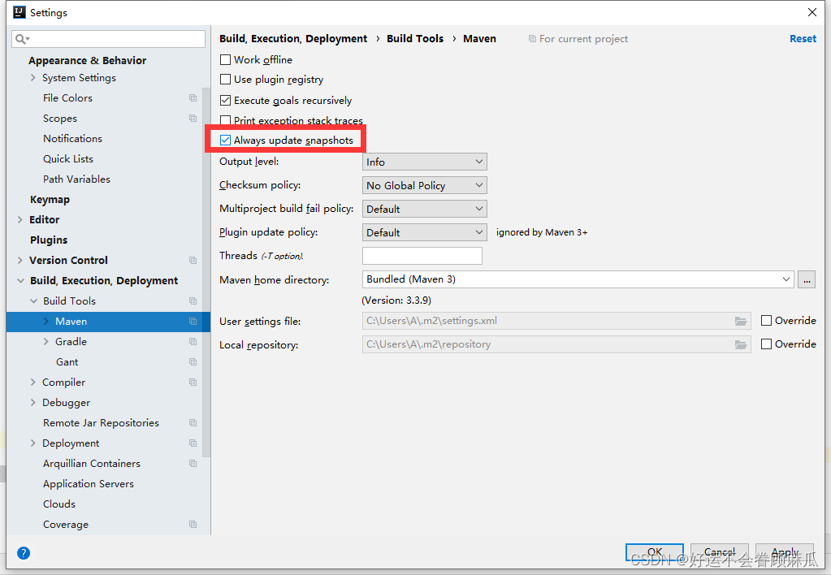Toggle Use plugin registry checkbox

(x=225, y=80)
